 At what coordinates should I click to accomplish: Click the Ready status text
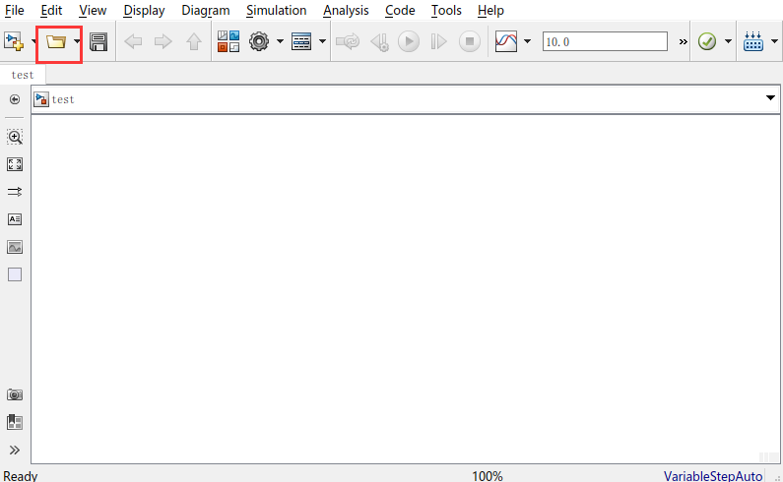tap(21, 476)
